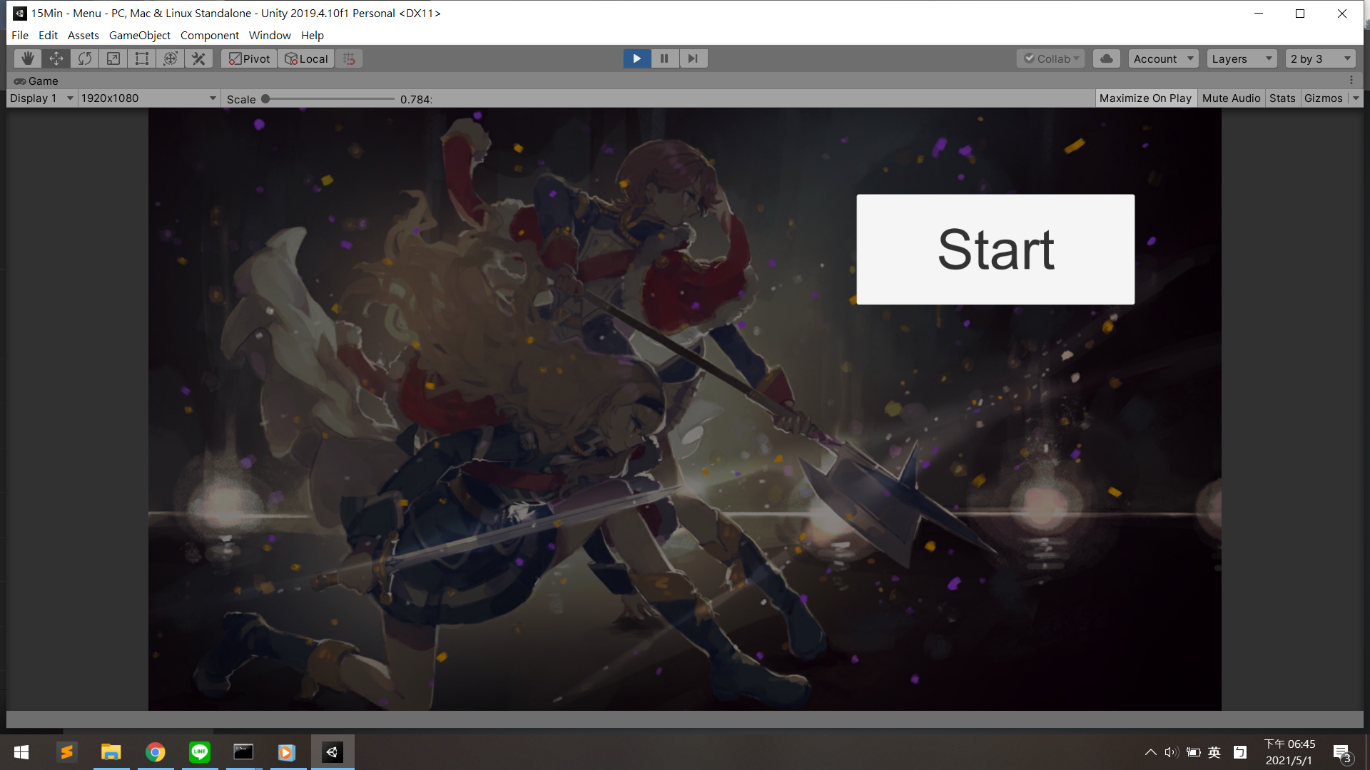Image resolution: width=1370 pixels, height=770 pixels.
Task: Pause the game playback
Action: tap(664, 58)
